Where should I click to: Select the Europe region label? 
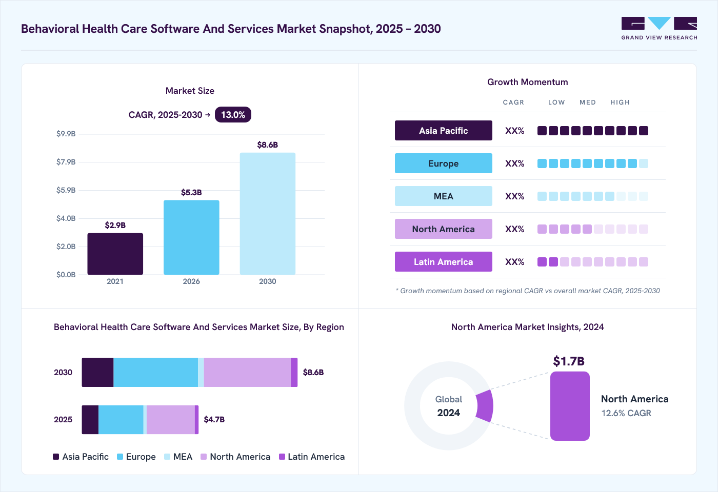click(444, 163)
